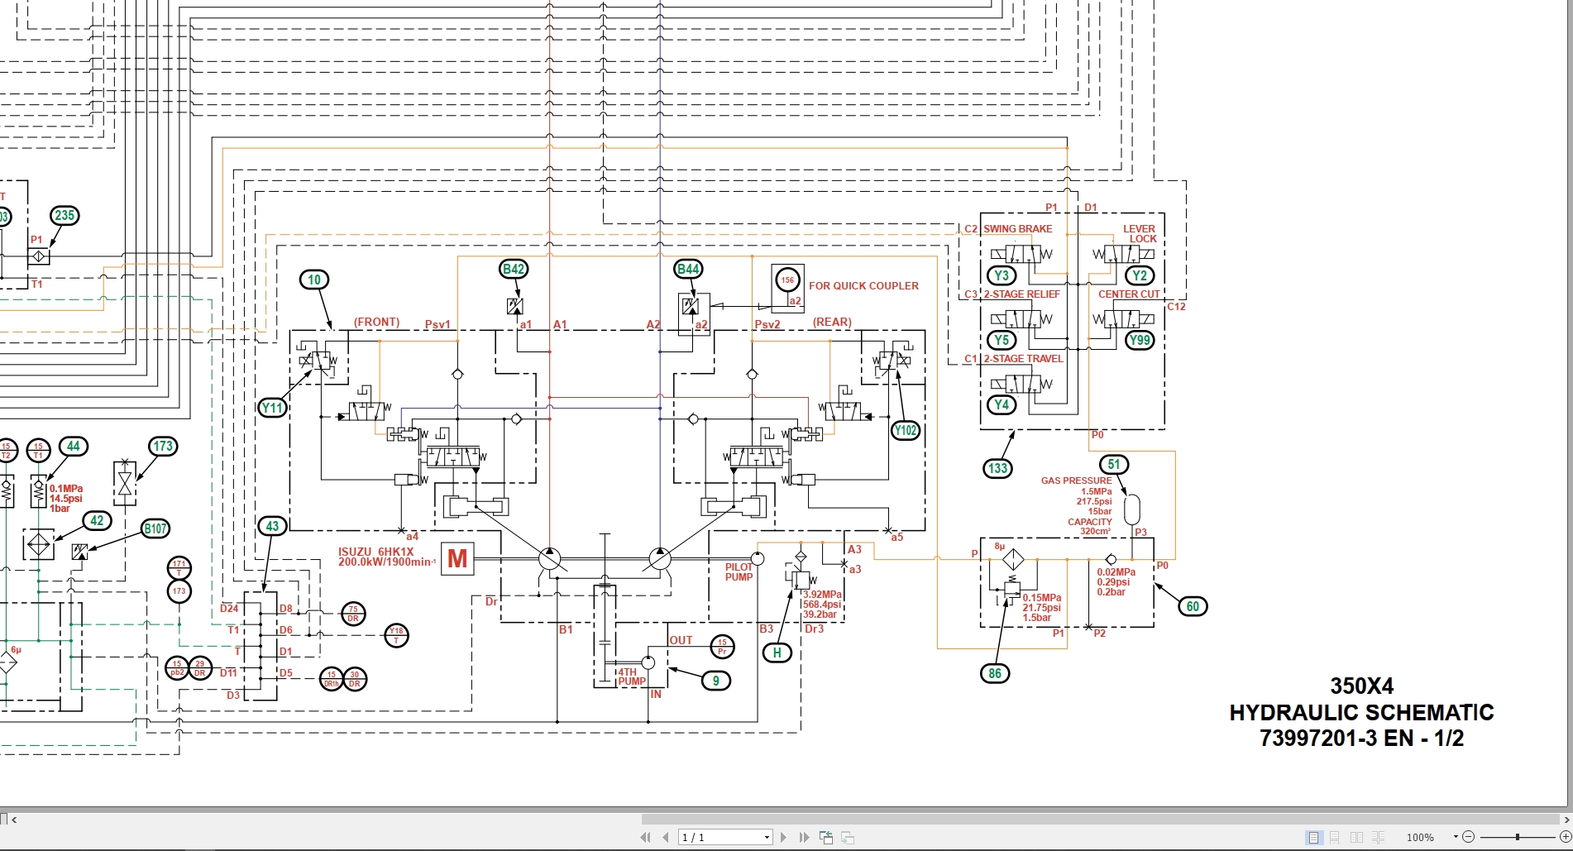Go to the first page
Screen dimensions: 1573x851
point(647,837)
